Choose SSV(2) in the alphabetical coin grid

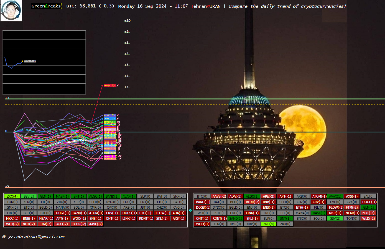(x=335, y=219)
